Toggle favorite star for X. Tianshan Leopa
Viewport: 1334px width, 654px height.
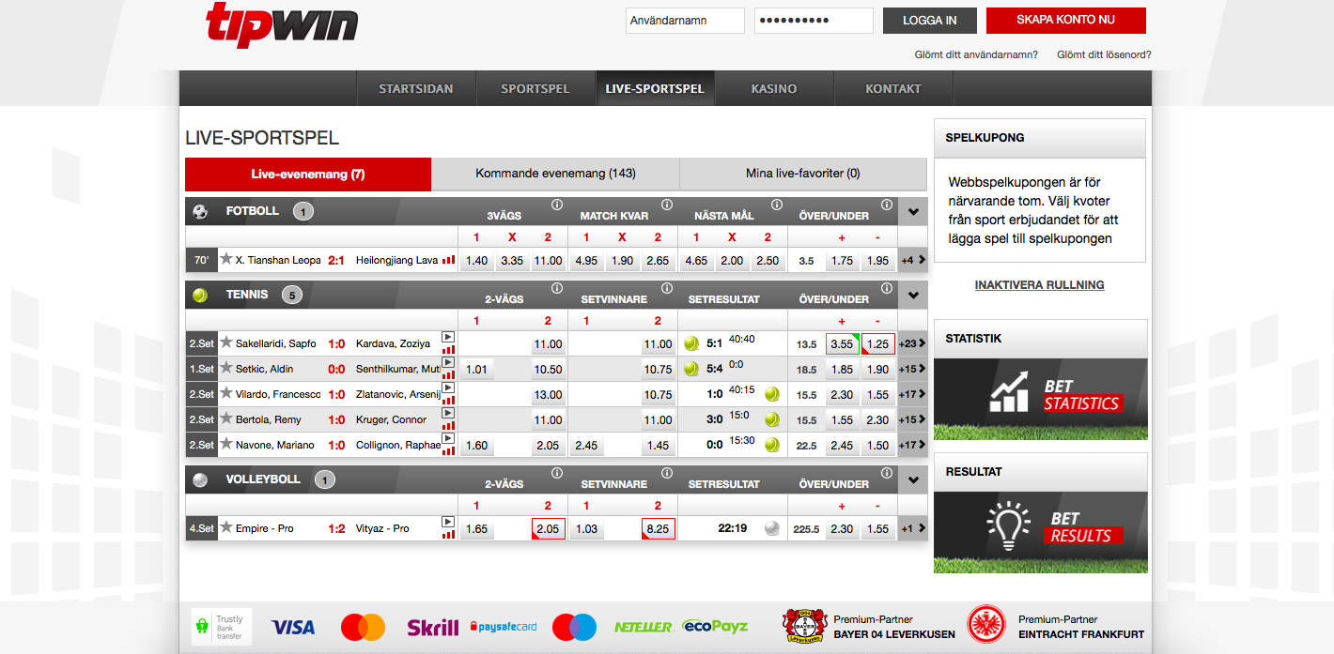[225, 260]
